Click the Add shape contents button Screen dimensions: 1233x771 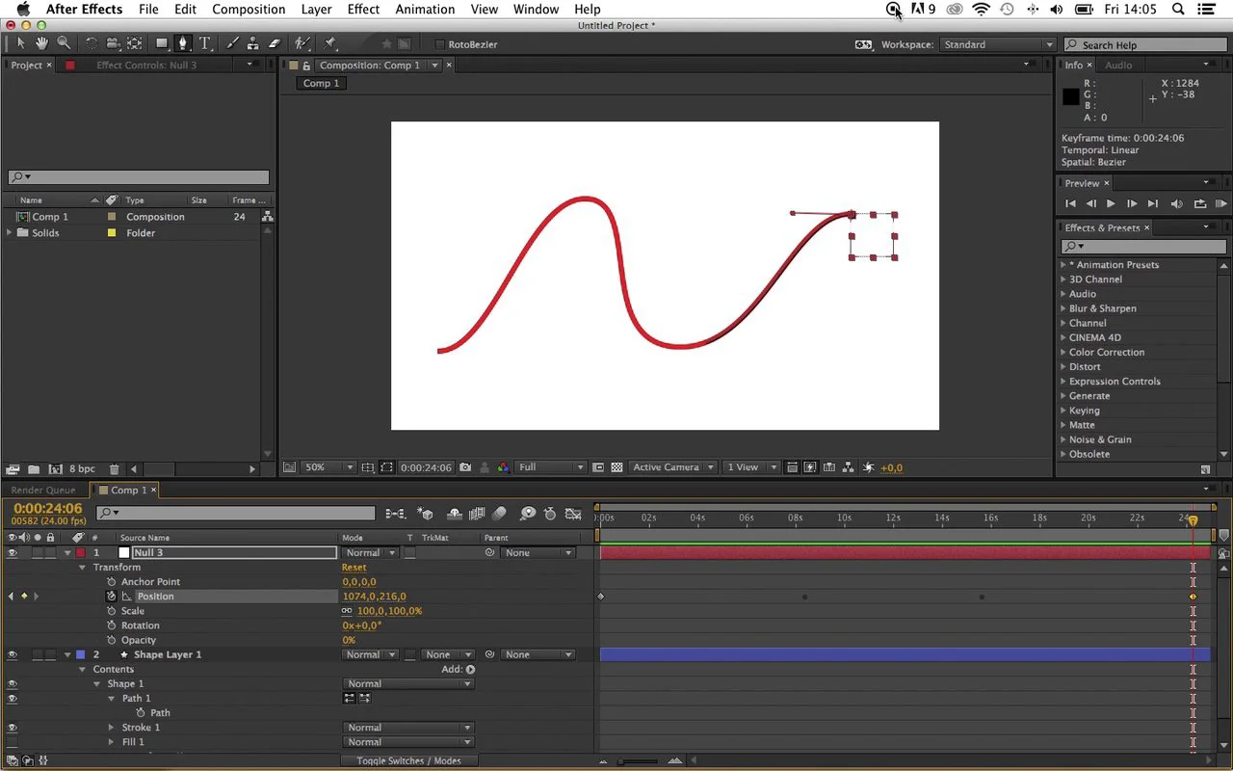tap(470, 669)
